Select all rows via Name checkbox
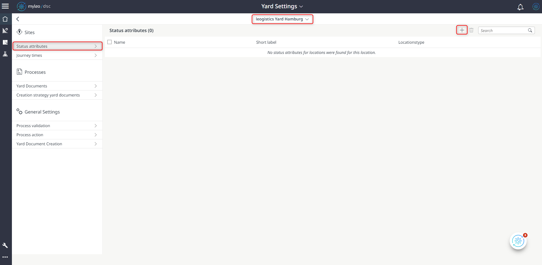This screenshot has height=265, width=542. [109, 42]
